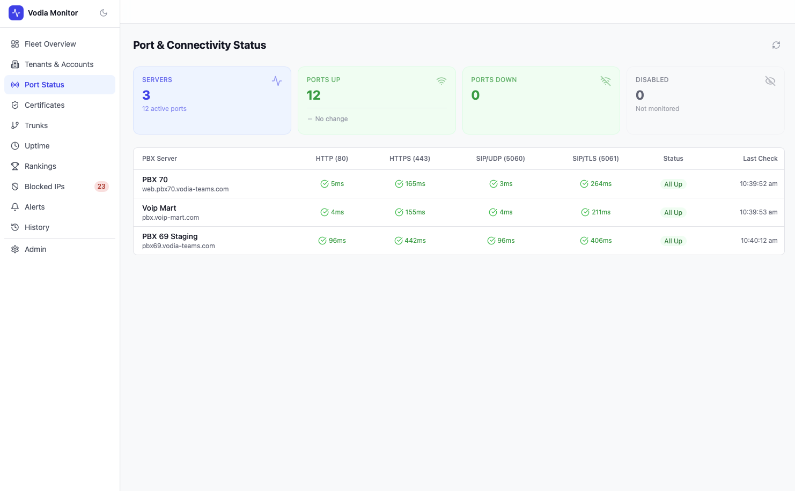
Task: Select the Rankings trophy icon
Action: coord(15,166)
